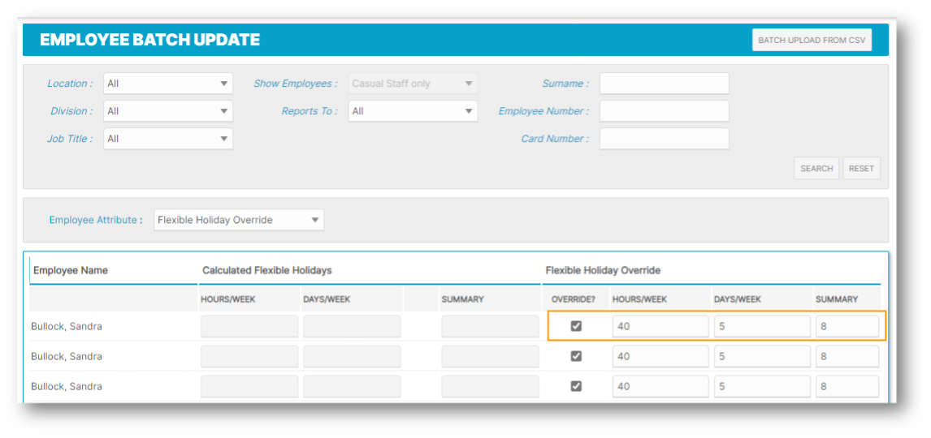Click the Employee Batch Update title
This screenshot has width=931, height=438.
149,41
